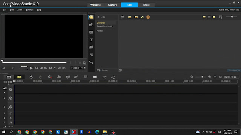Open the Edit menu
The width and height of the screenshot is (241, 135).
point(12,10)
